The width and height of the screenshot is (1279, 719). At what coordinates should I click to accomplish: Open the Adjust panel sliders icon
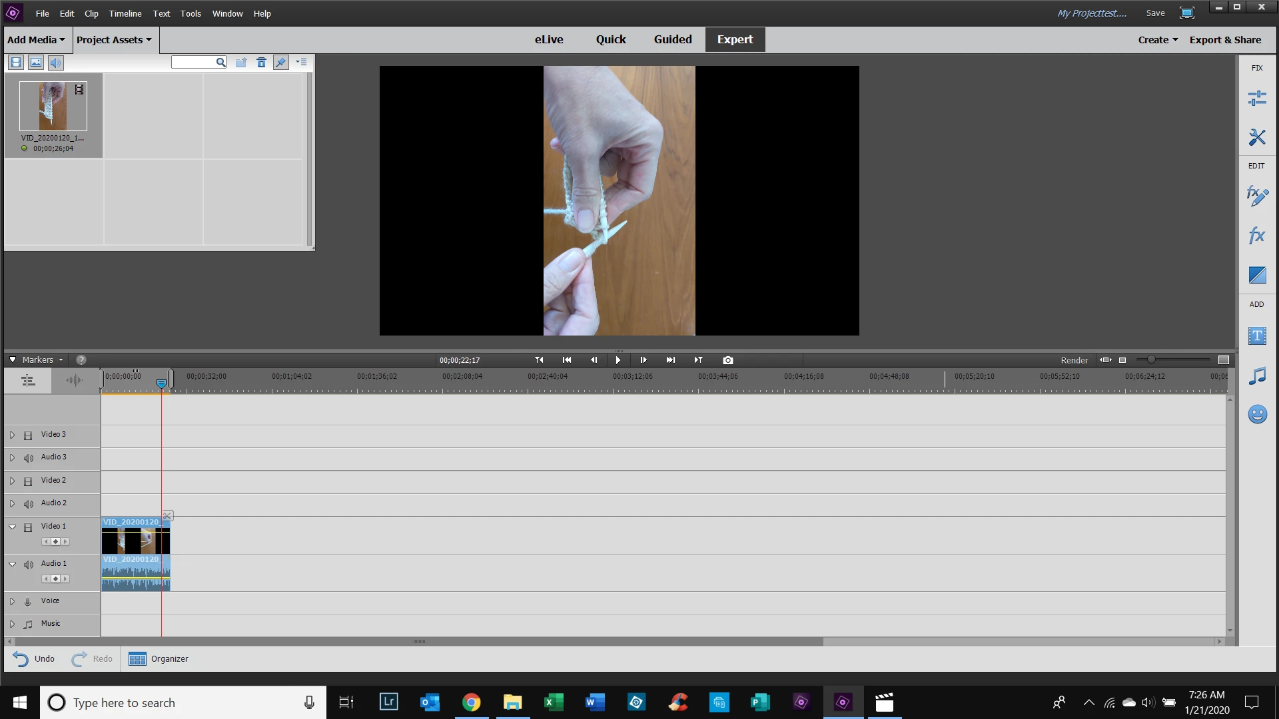pos(1257,99)
